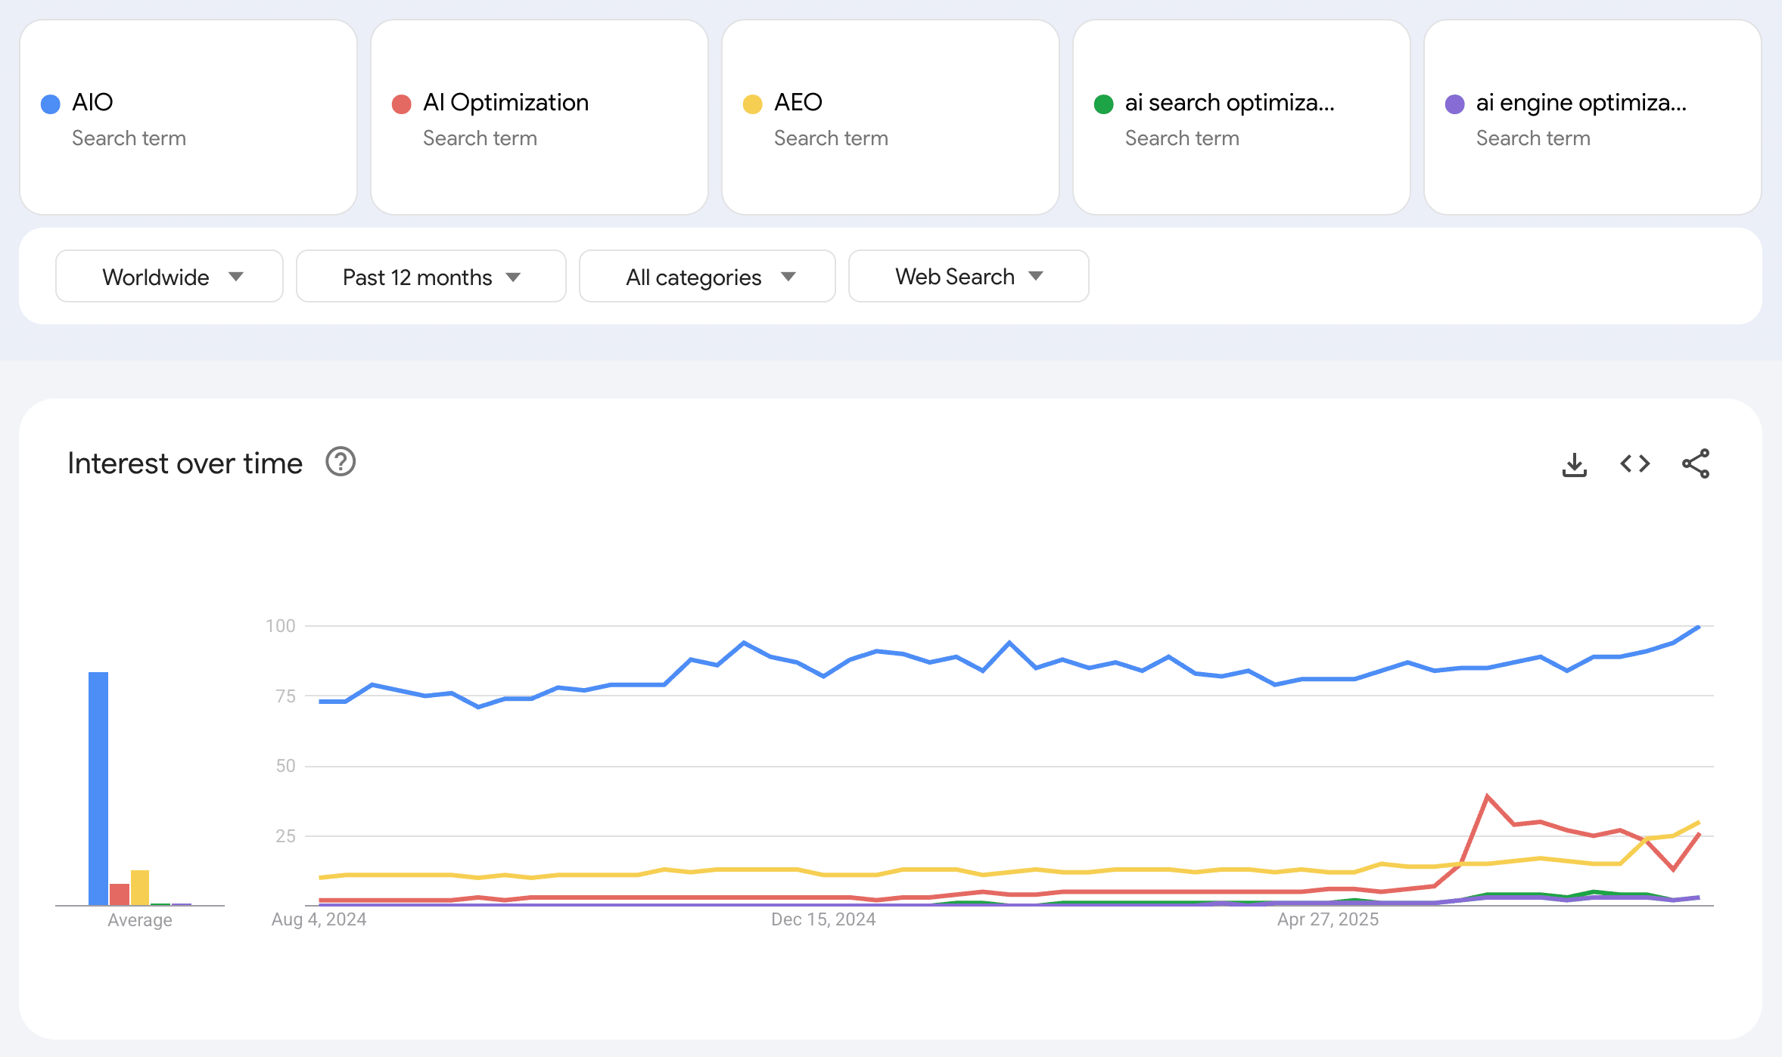Viewport: 1782px width, 1057px height.
Task: Click the share chart icon
Action: 1695,463
